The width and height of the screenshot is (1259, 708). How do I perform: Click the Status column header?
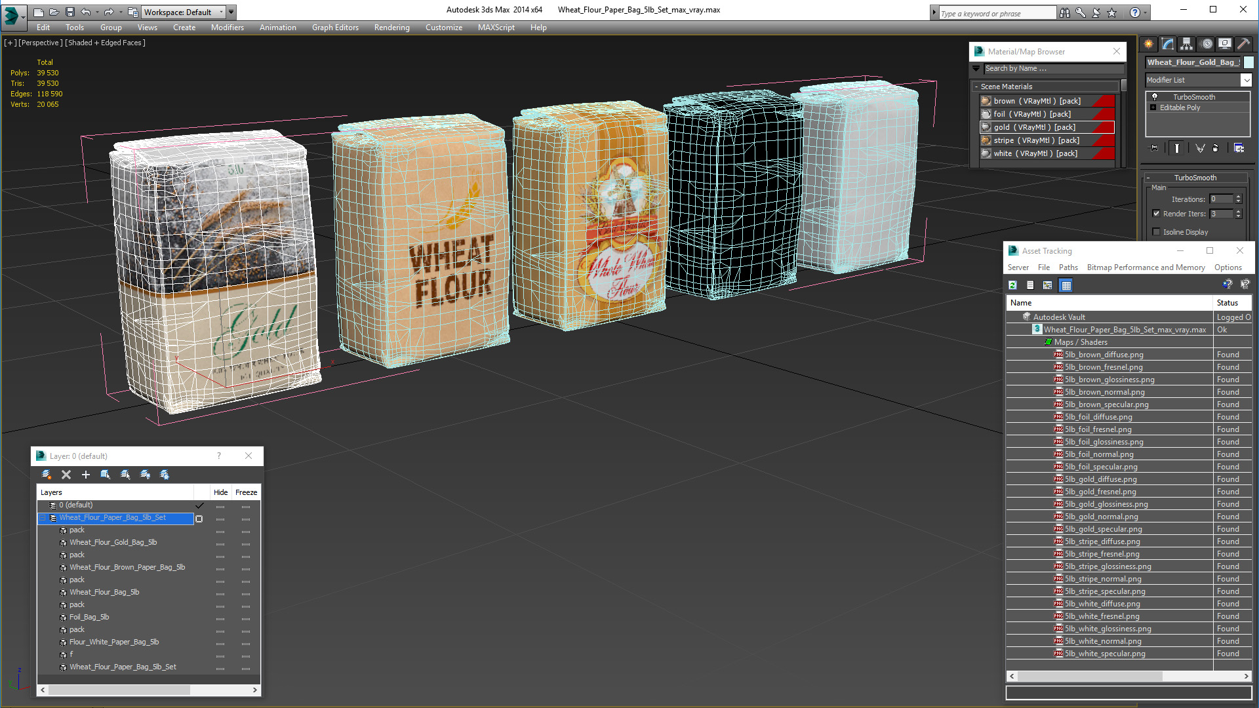pos(1232,303)
